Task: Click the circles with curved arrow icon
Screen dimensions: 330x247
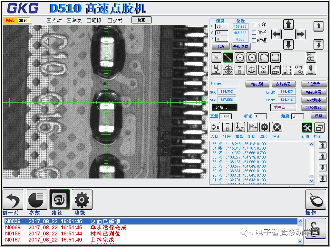Action: pyautogui.click(x=299, y=69)
